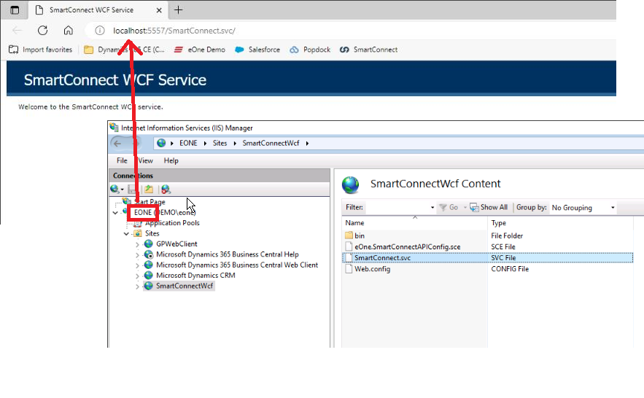The width and height of the screenshot is (644, 398).
Task: Open the Salesforce bookmark
Action: tap(257, 50)
